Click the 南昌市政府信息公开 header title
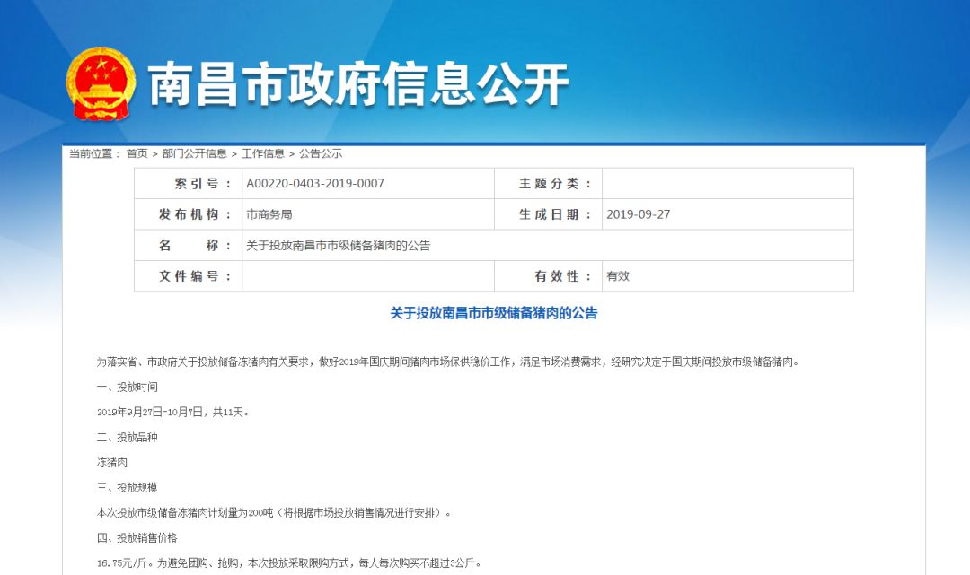This screenshot has width=970, height=575. [x=358, y=84]
